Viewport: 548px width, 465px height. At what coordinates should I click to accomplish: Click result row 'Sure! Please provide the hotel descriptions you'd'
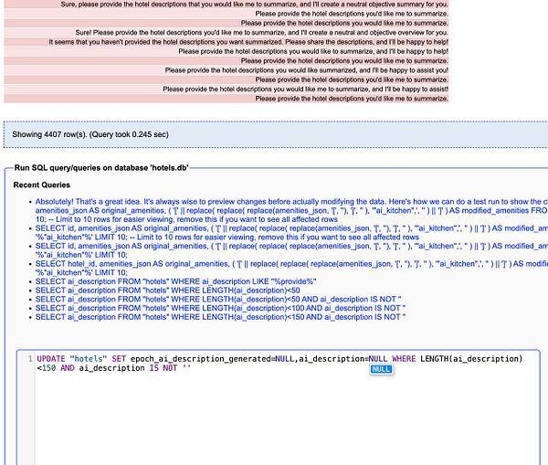(x=227, y=33)
